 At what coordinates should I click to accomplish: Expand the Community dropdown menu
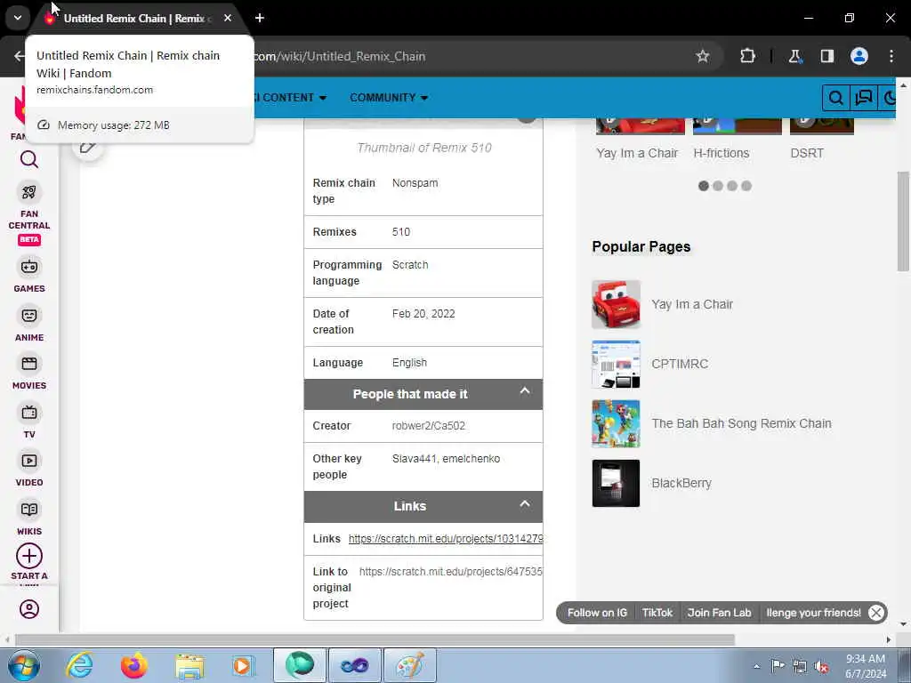pyautogui.click(x=389, y=98)
